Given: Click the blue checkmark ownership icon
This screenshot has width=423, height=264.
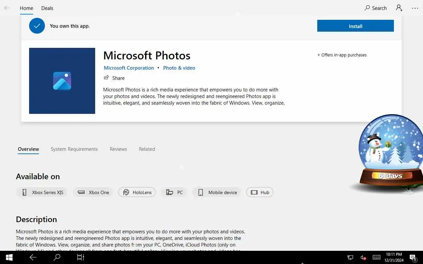Looking at the screenshot, I should [x=37, y=26].
